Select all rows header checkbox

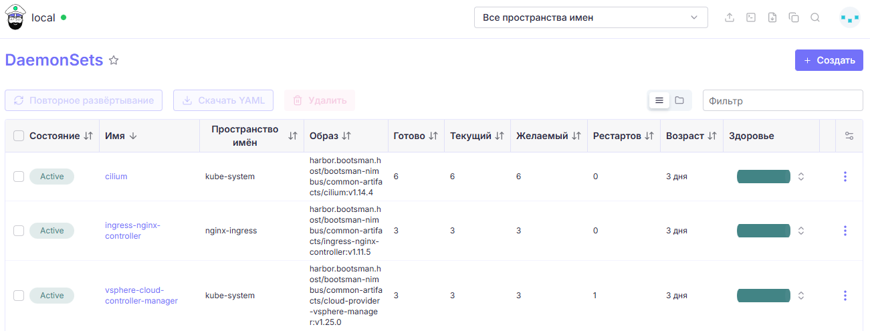click(x=19, y=136)
